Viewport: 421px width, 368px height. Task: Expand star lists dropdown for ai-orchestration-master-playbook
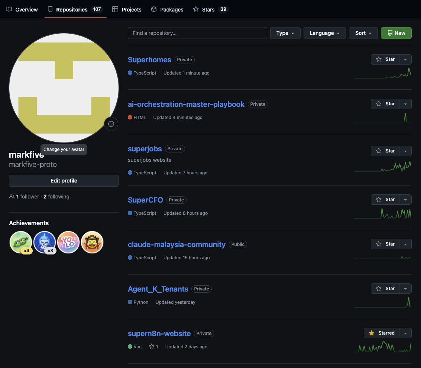coord(405,104)
